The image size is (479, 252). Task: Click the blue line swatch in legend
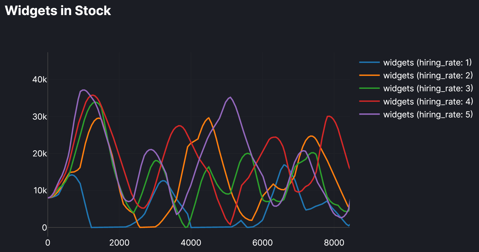[x=369, y=63]
